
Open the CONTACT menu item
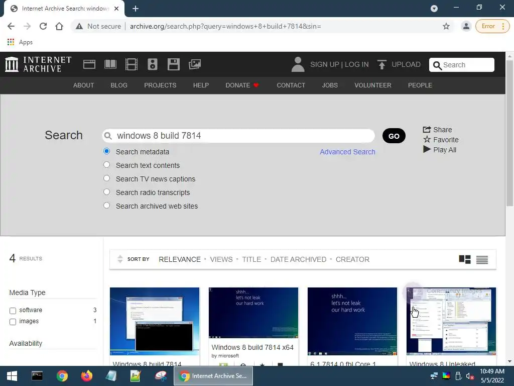click(x=291, y=85)
